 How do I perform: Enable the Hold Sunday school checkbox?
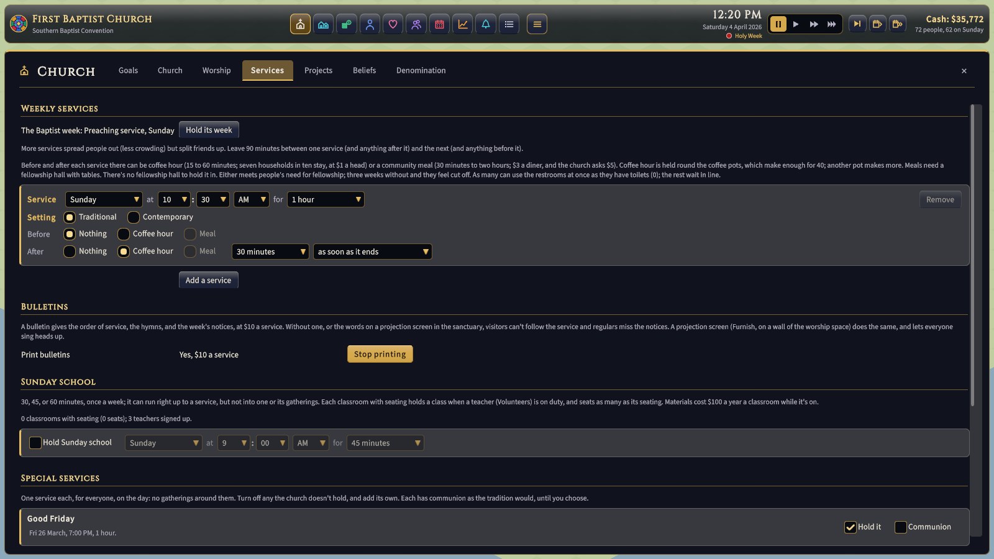point(35,443)
